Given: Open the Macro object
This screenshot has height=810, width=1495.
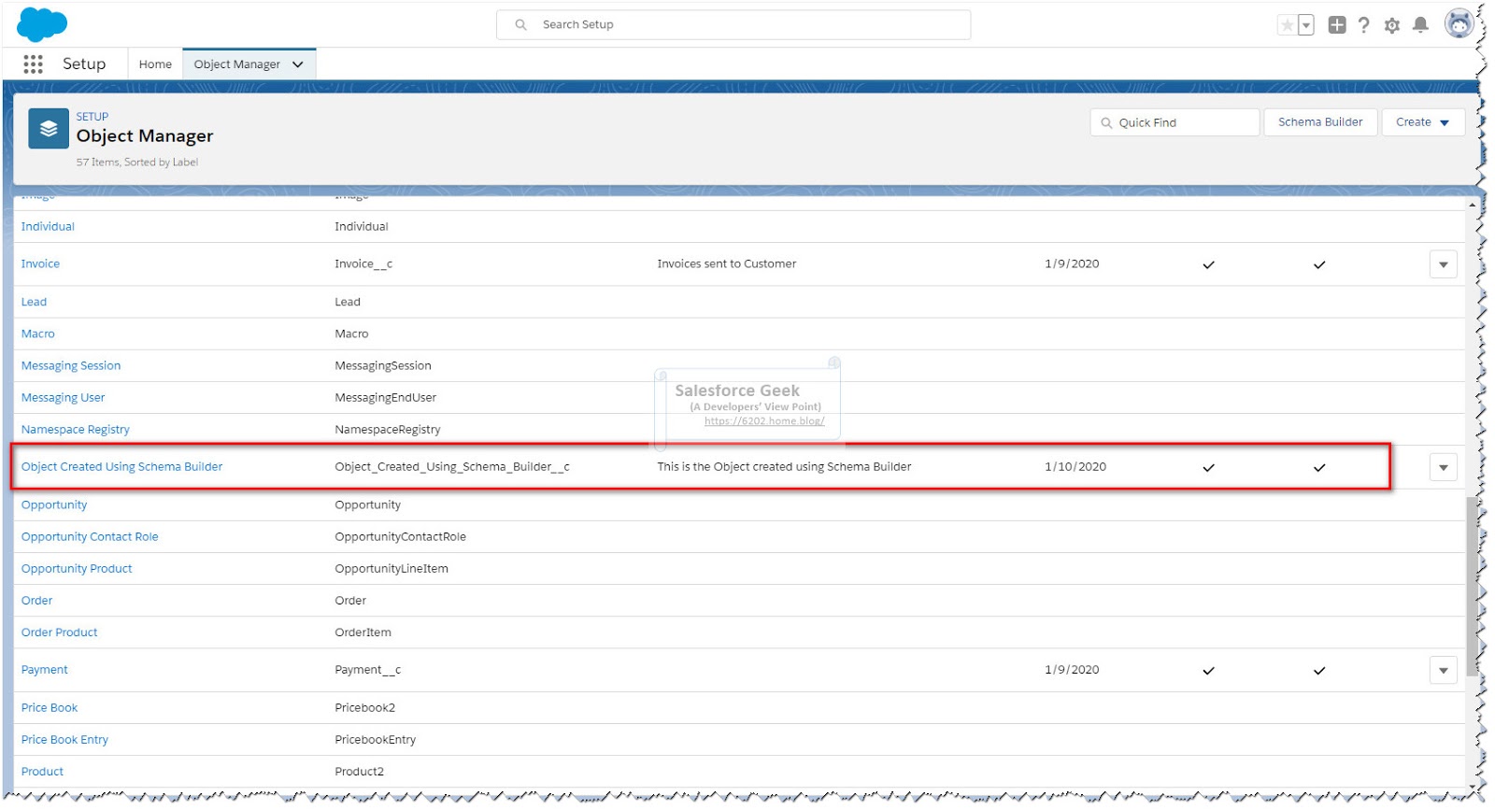Looking at the screenshot, I should click(38, 334).
